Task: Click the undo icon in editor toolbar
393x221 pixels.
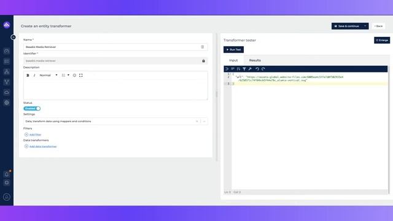Action: (257, 69)
